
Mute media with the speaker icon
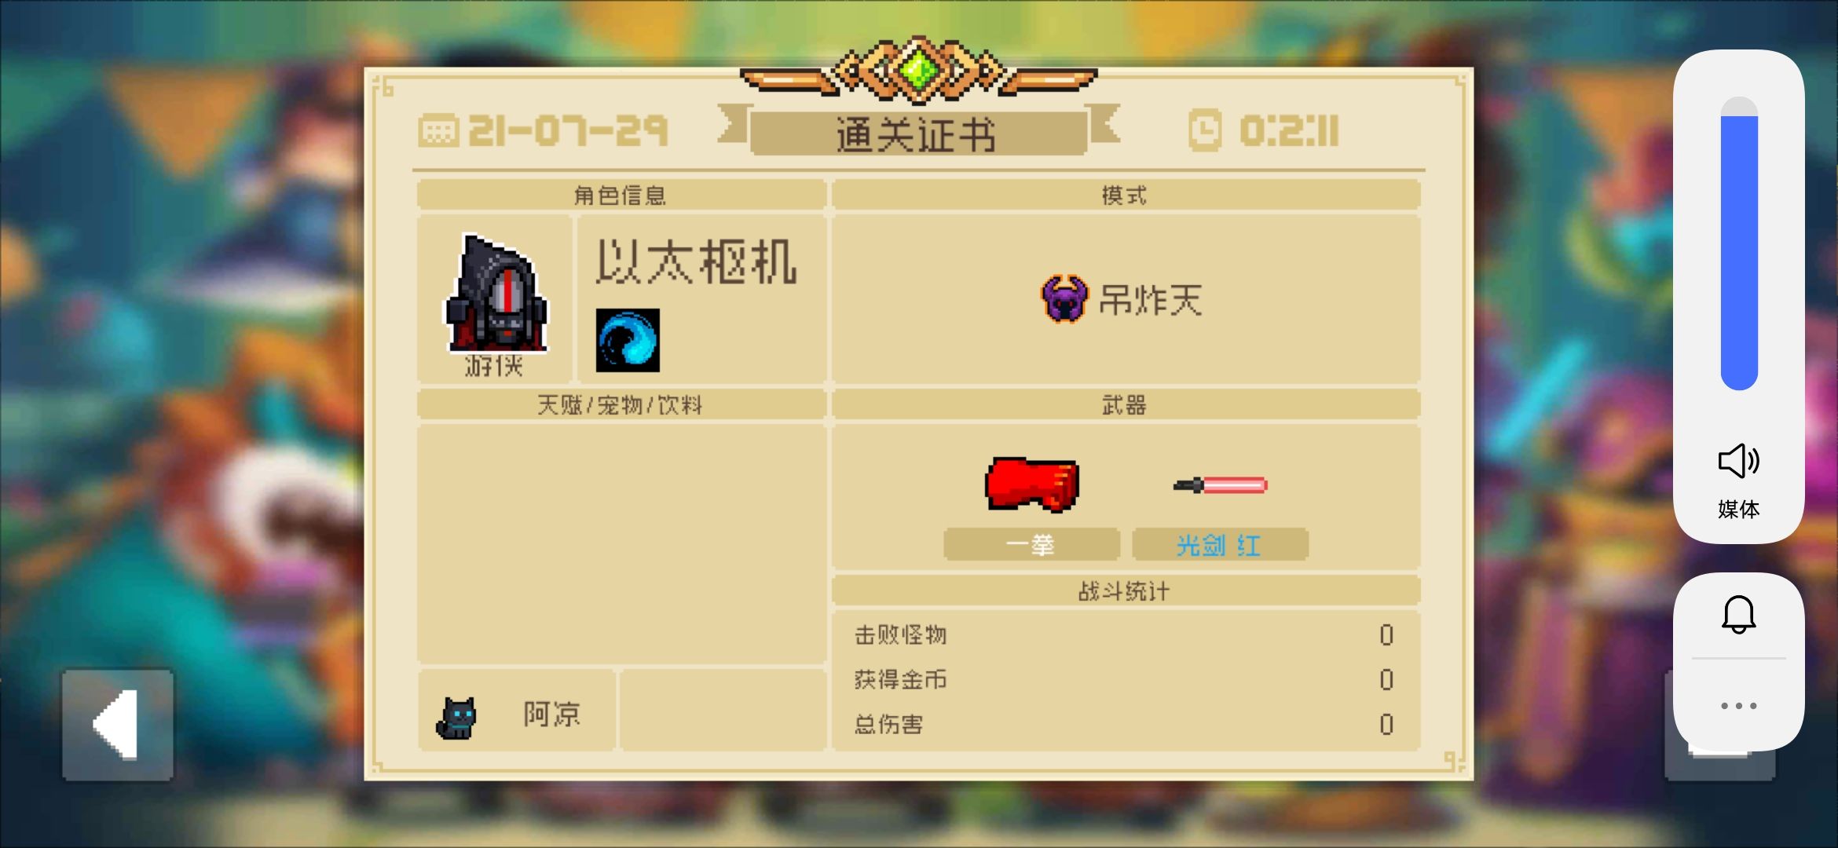(1738, 461)
